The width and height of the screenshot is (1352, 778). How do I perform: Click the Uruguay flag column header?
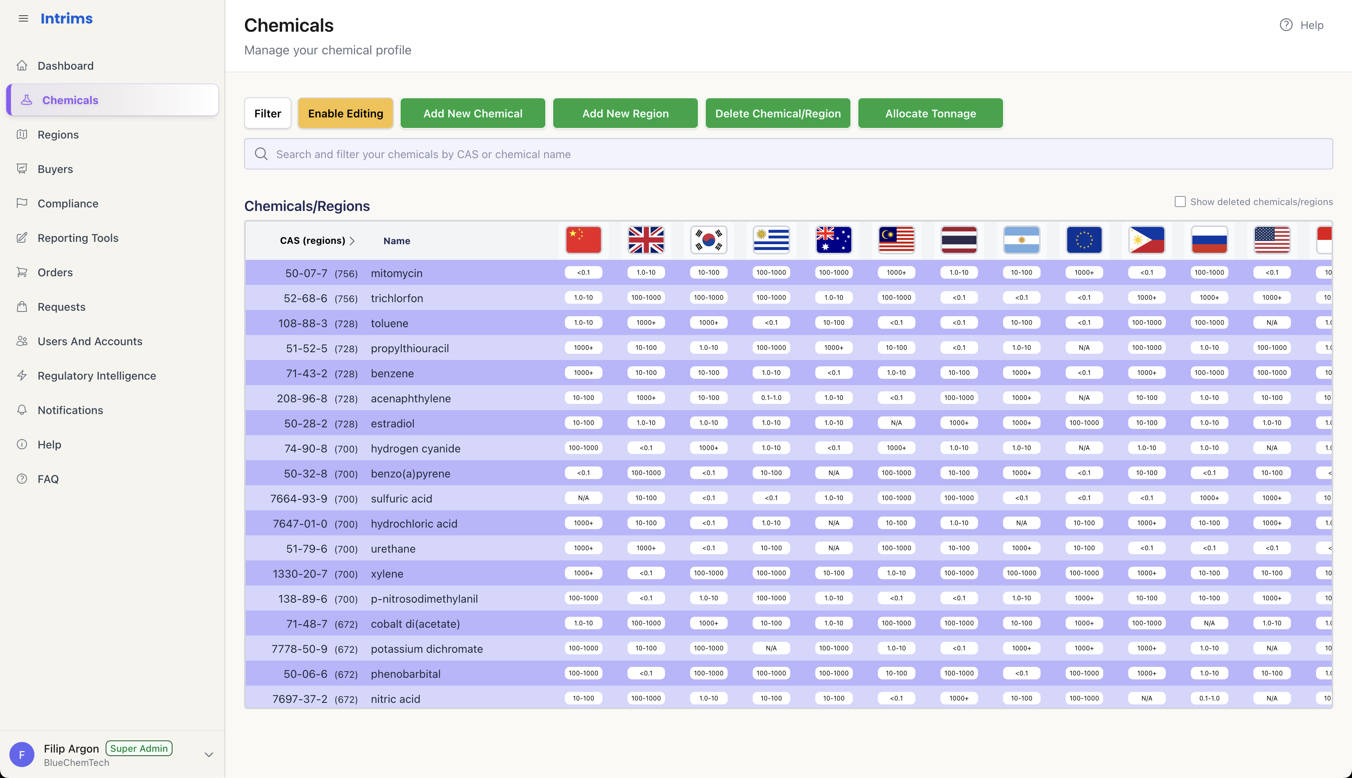pos(771,240)
